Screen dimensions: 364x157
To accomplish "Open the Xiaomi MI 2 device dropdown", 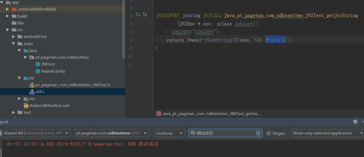I will coord(35,133).
